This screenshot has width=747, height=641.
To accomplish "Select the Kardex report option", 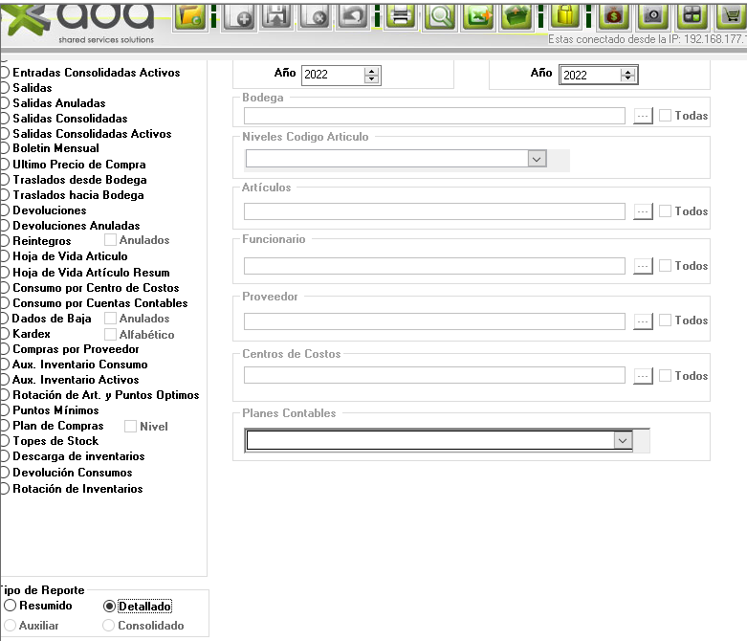I will click(x=6, y=334).
